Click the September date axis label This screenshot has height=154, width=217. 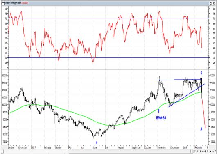pos(136,147)
